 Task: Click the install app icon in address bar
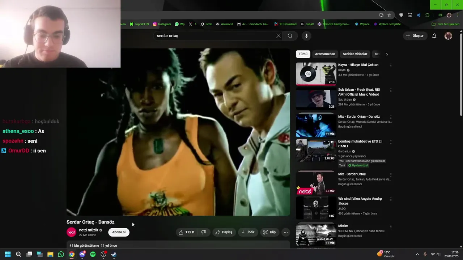(x=381, y=15)
